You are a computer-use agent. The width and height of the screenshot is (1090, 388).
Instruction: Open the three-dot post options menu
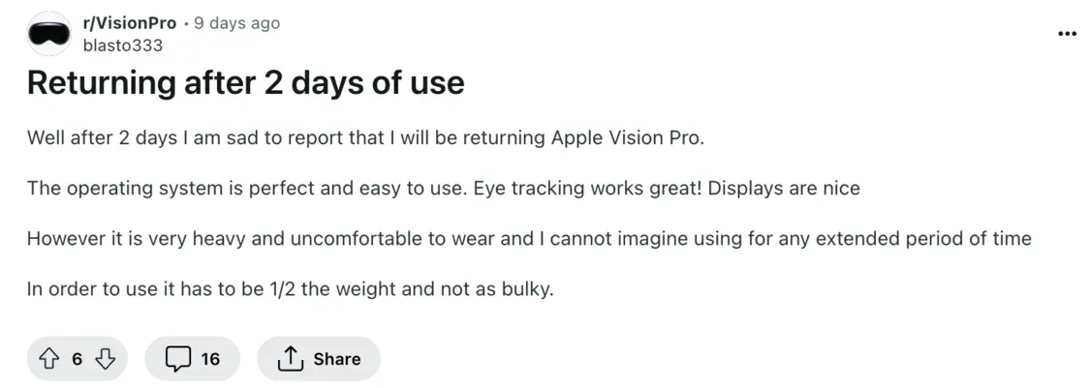coord(1067,33)
